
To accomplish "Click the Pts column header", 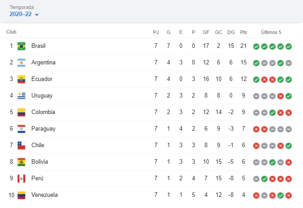I will coord(243,32).
